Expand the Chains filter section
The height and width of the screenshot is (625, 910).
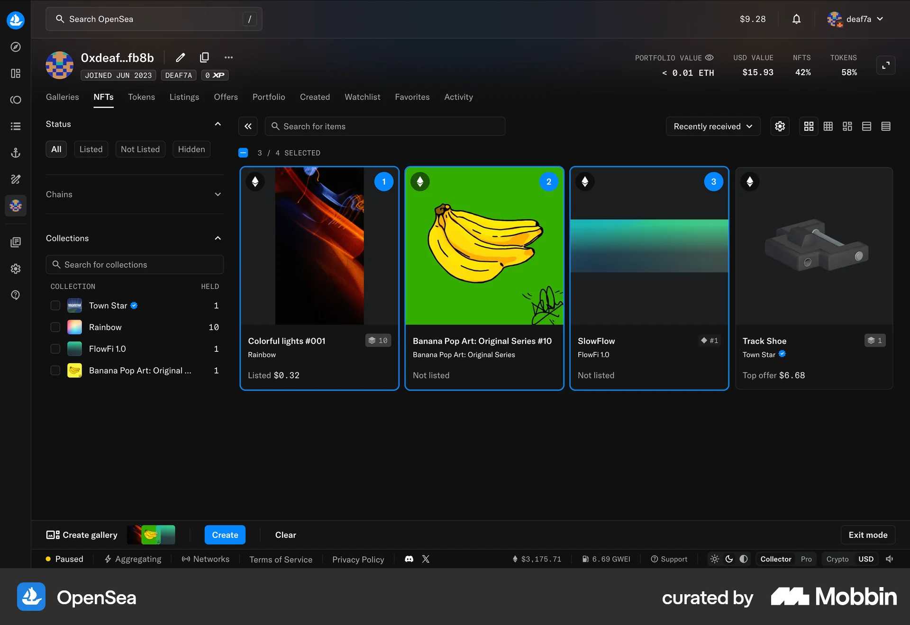(134, 194)
